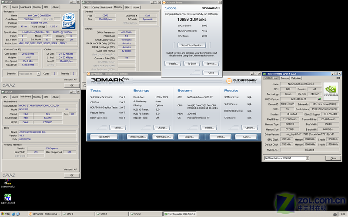Screen dimensions: 348x217
Task: Click the Demo button in 3DMark06
Action: [x=221, y=137]
